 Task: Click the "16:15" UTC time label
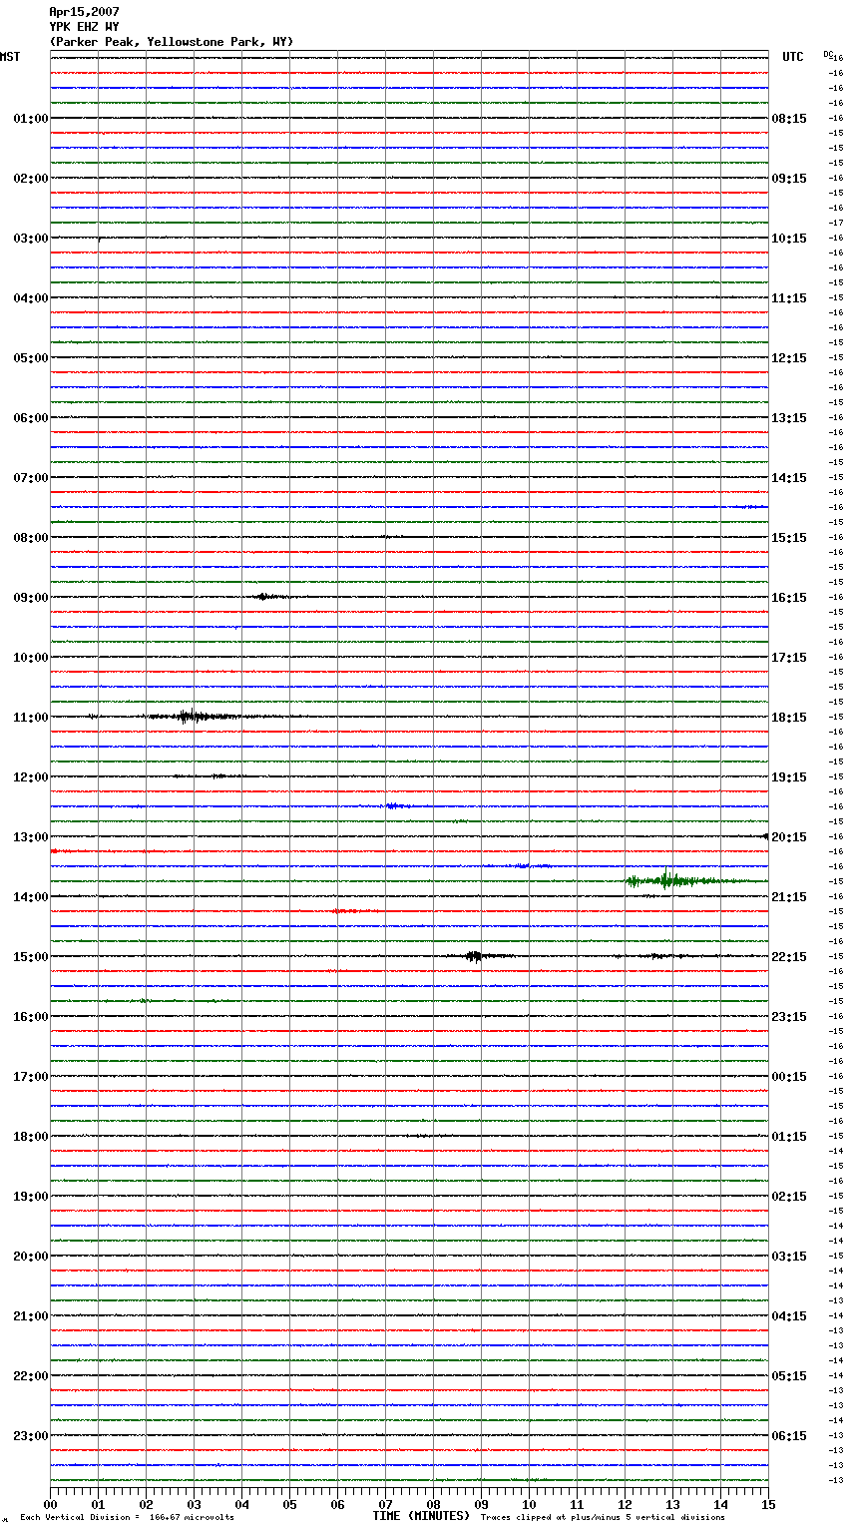(789, 598)
